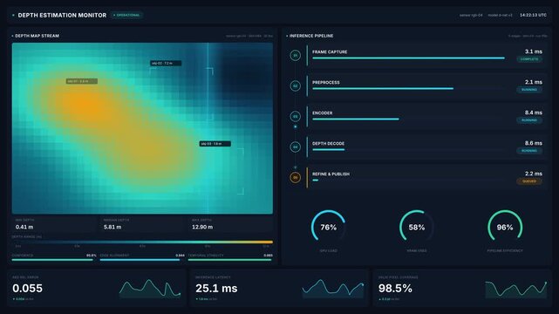The height and width of the screenshot is (314, 559).
Task: Click the 2.1 ms Preprocess timing
Action: point(534,82)
